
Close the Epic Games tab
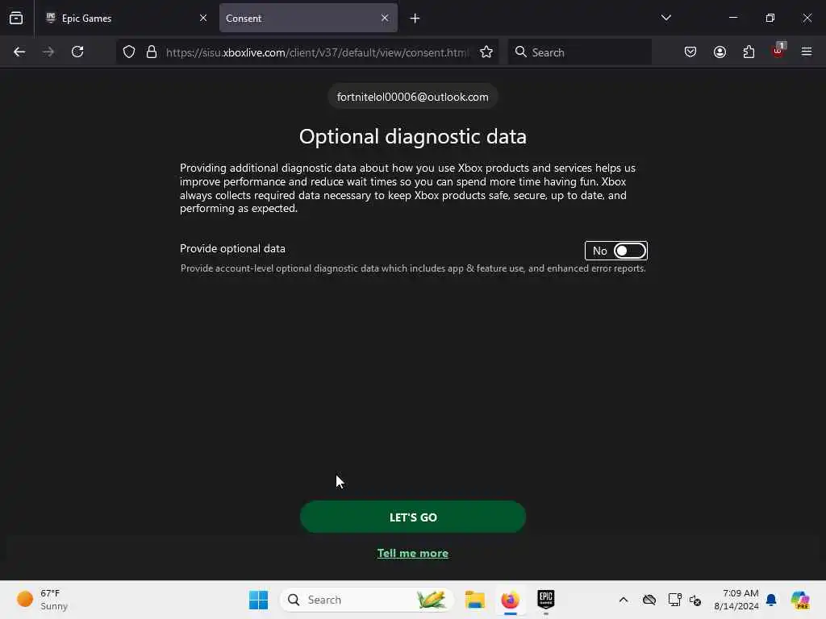203,18
